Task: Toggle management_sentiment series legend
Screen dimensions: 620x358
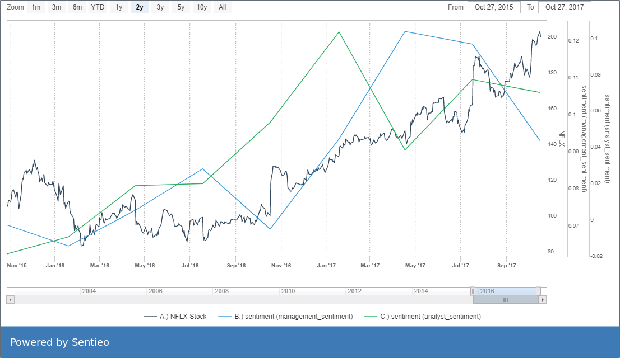Action: pos(285,317)
